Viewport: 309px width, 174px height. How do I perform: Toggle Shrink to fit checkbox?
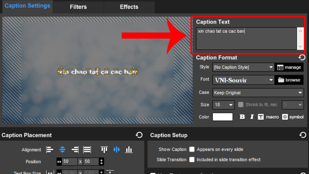coord(241,105)
